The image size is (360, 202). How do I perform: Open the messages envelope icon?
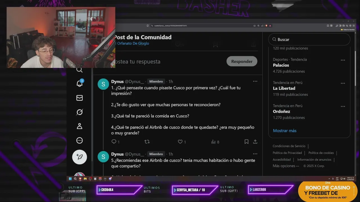[80, 98]
